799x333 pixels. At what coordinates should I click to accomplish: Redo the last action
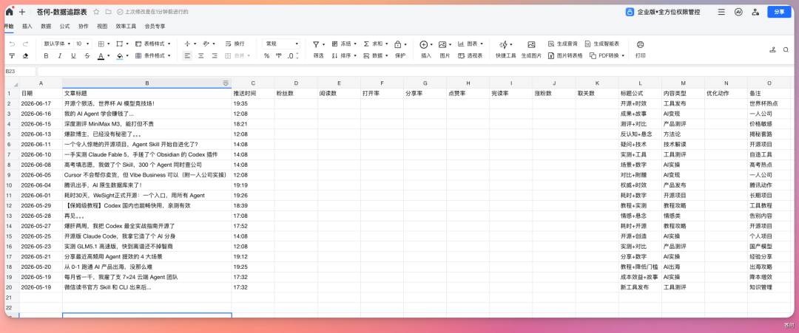25,44
